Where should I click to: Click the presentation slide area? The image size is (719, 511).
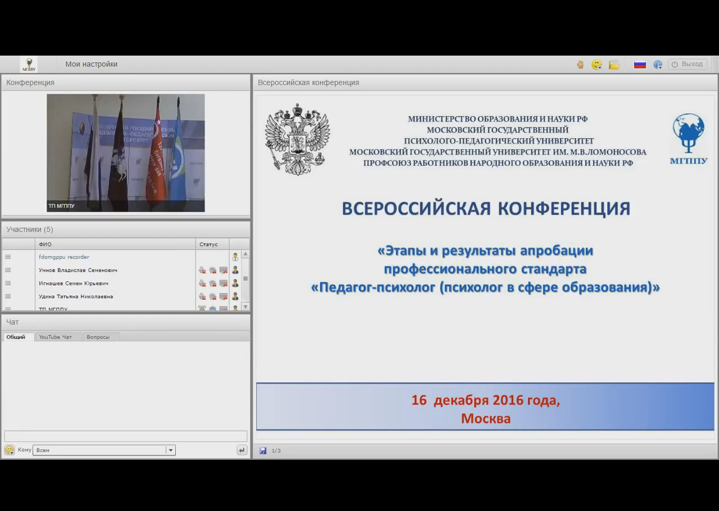(485, 267)
